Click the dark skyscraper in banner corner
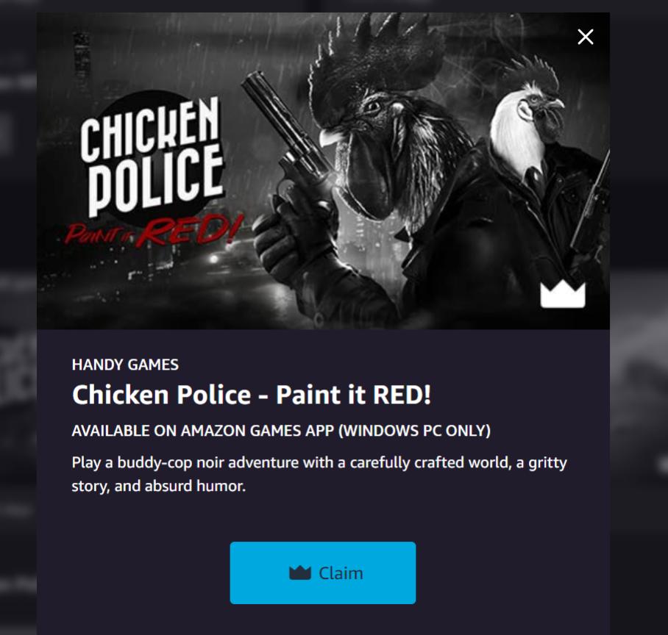This screenshot has width=668, height=635. click(x=82, y=54)
